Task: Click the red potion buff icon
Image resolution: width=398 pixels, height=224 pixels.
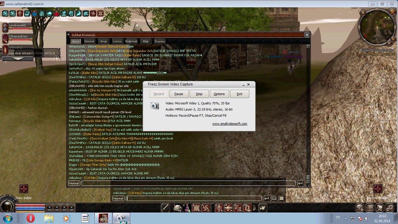Action: [56, 13]
